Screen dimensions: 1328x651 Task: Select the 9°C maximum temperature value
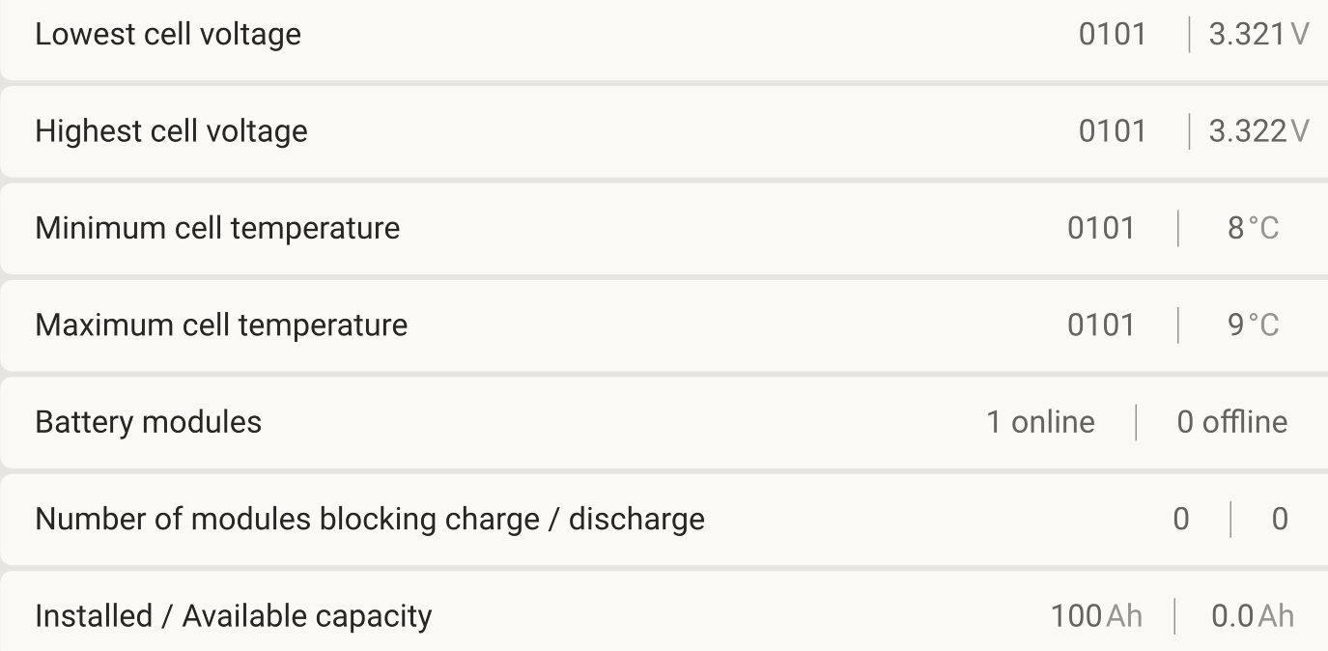click(x=1253, y=325)
